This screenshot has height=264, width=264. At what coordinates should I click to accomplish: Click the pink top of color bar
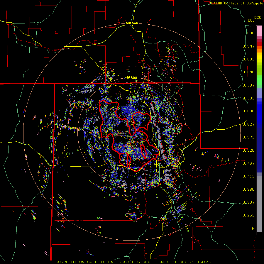tap(259, 31)
